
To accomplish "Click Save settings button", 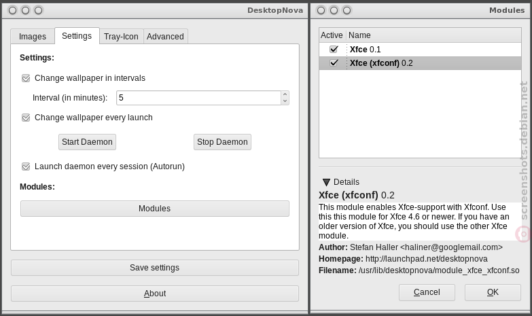I will pyautogui.click(x=155, y=268).
